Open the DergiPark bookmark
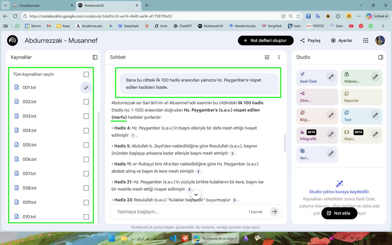392x245 pixels. (x=272, y=26)
